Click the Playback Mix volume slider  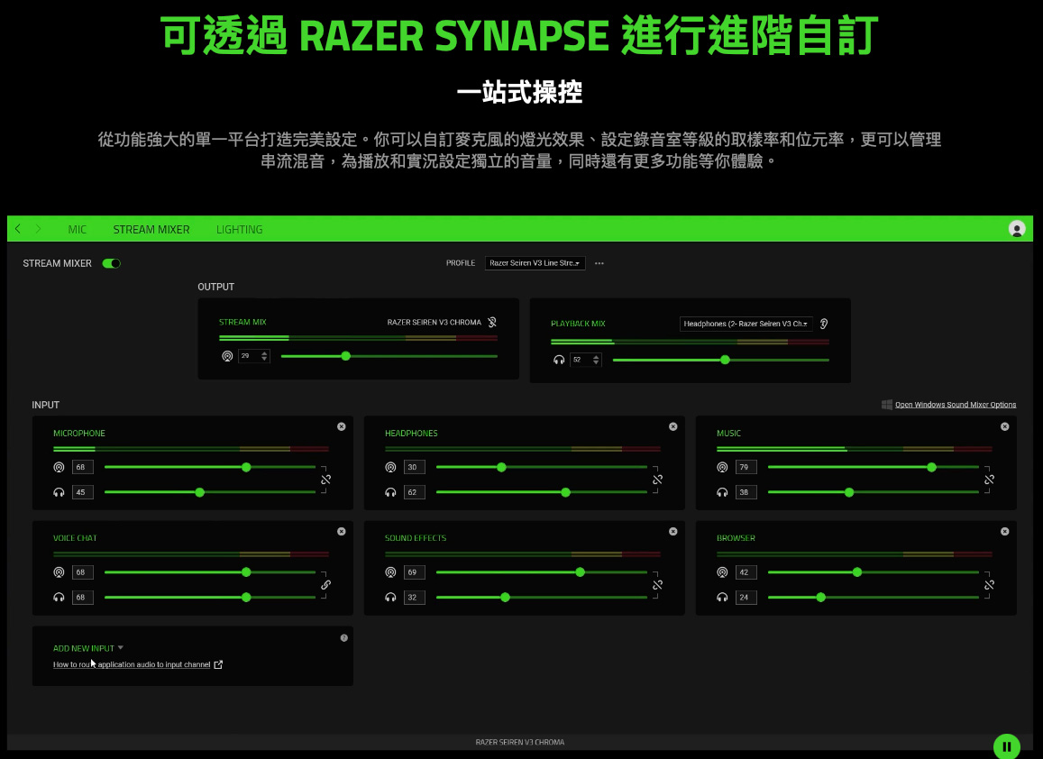coord(720,360)
